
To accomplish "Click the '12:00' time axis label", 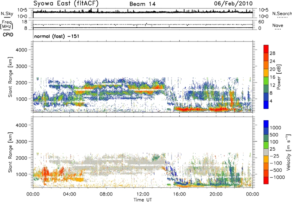I will (143, 194).
